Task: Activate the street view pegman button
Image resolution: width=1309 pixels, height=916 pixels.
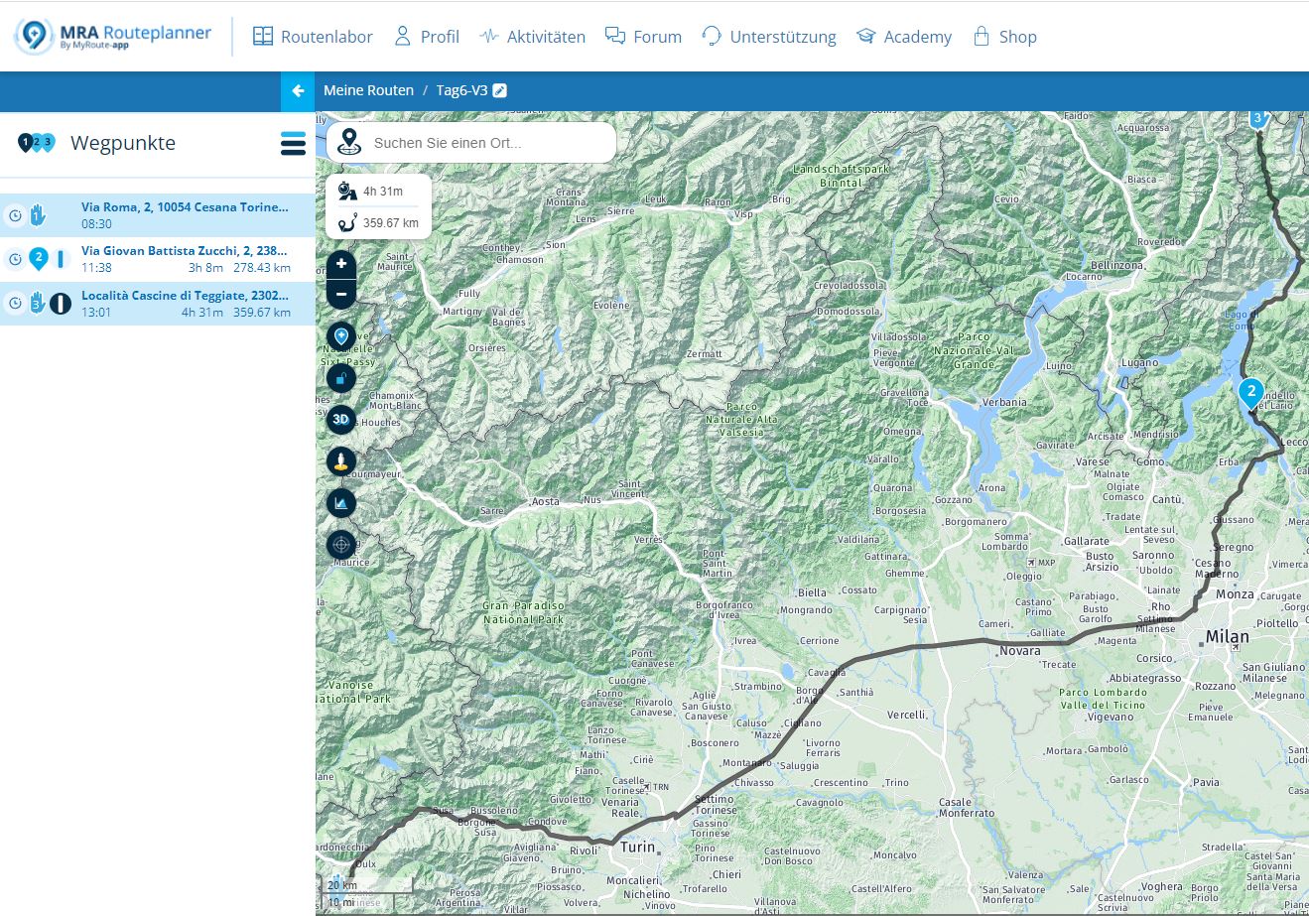Action: [x=341, y=461]
